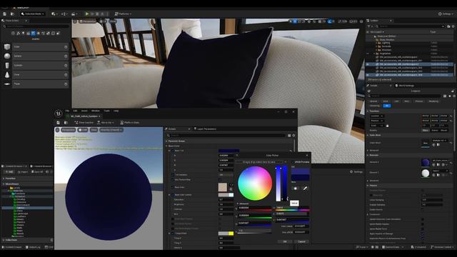Choose the Plane actor in Place Actors
Viewport: 457px width, 257px height.
36,84
